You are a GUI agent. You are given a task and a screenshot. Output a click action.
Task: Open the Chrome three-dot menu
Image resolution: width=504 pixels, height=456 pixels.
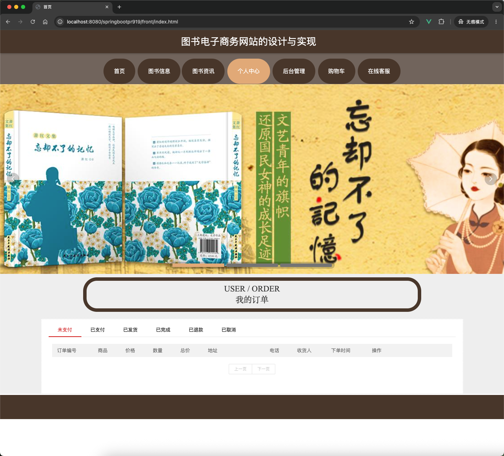coord(496,22)
